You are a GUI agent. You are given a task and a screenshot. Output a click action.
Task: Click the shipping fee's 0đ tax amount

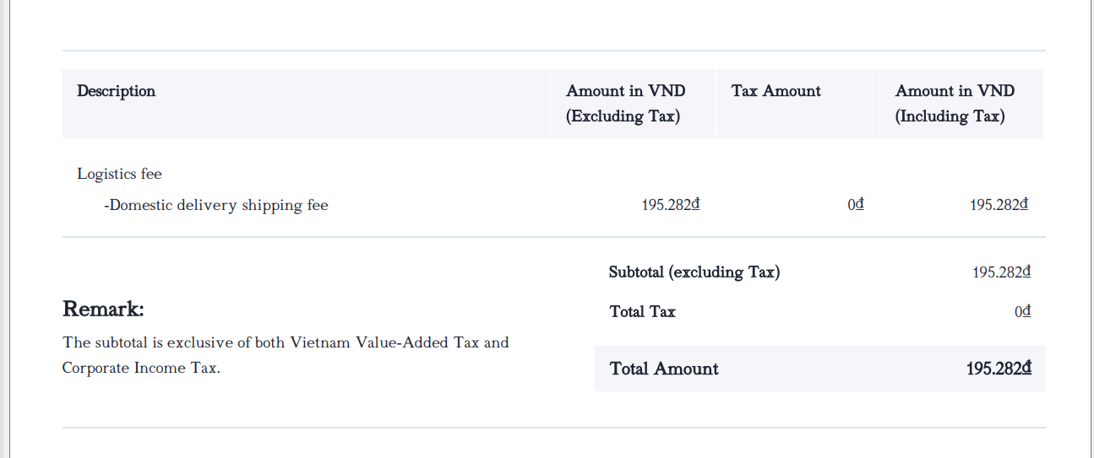click(856, 204)
